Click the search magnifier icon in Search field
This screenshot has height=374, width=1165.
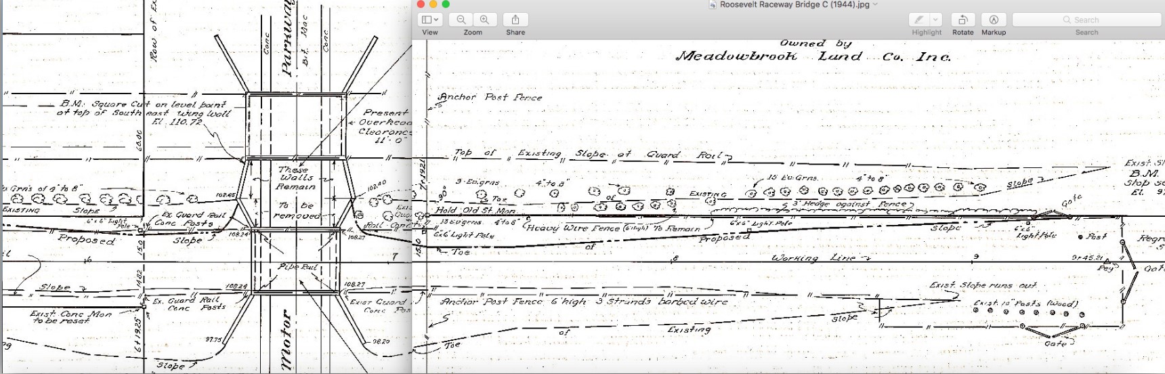point(1067,20)
